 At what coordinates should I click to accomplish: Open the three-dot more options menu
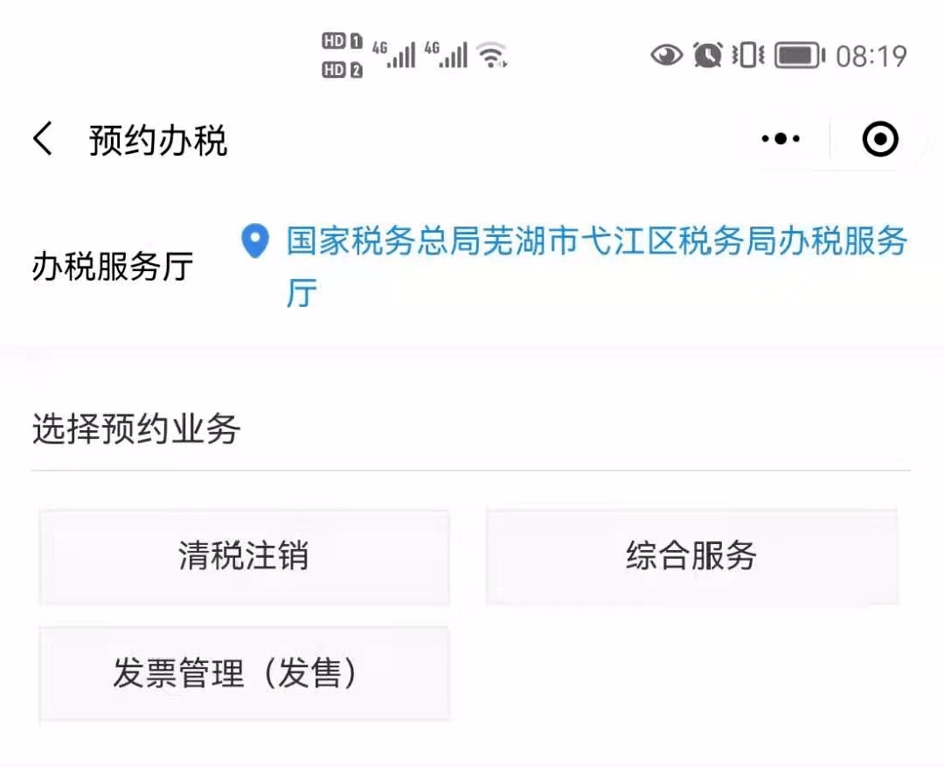coord(781,138)
